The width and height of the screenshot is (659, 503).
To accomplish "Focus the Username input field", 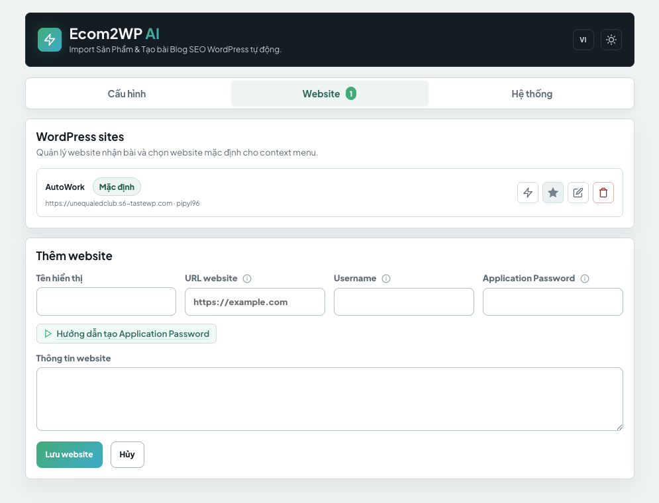I will pos(404,301).
